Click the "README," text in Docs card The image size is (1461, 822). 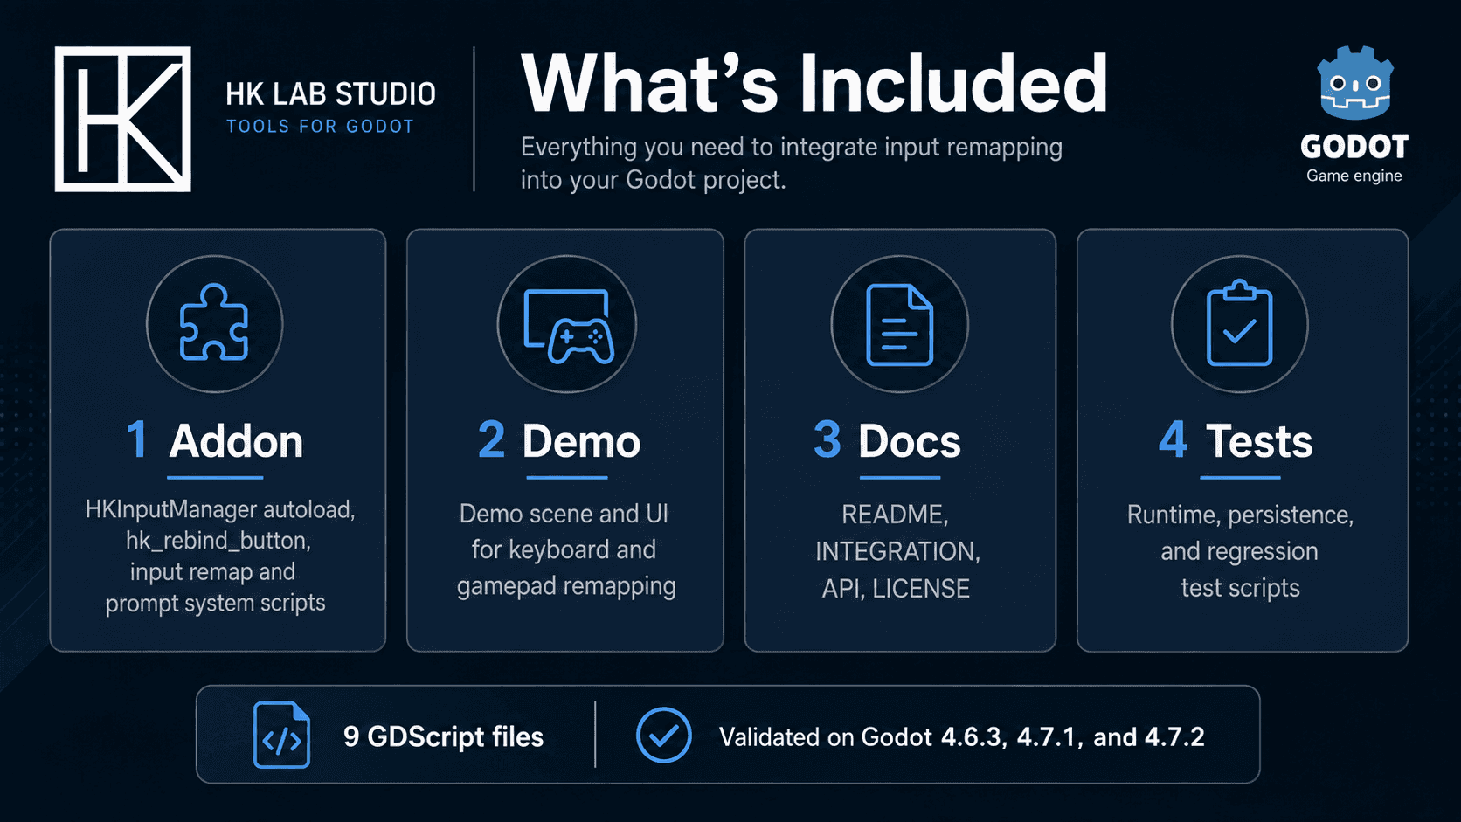coord(895,515)
